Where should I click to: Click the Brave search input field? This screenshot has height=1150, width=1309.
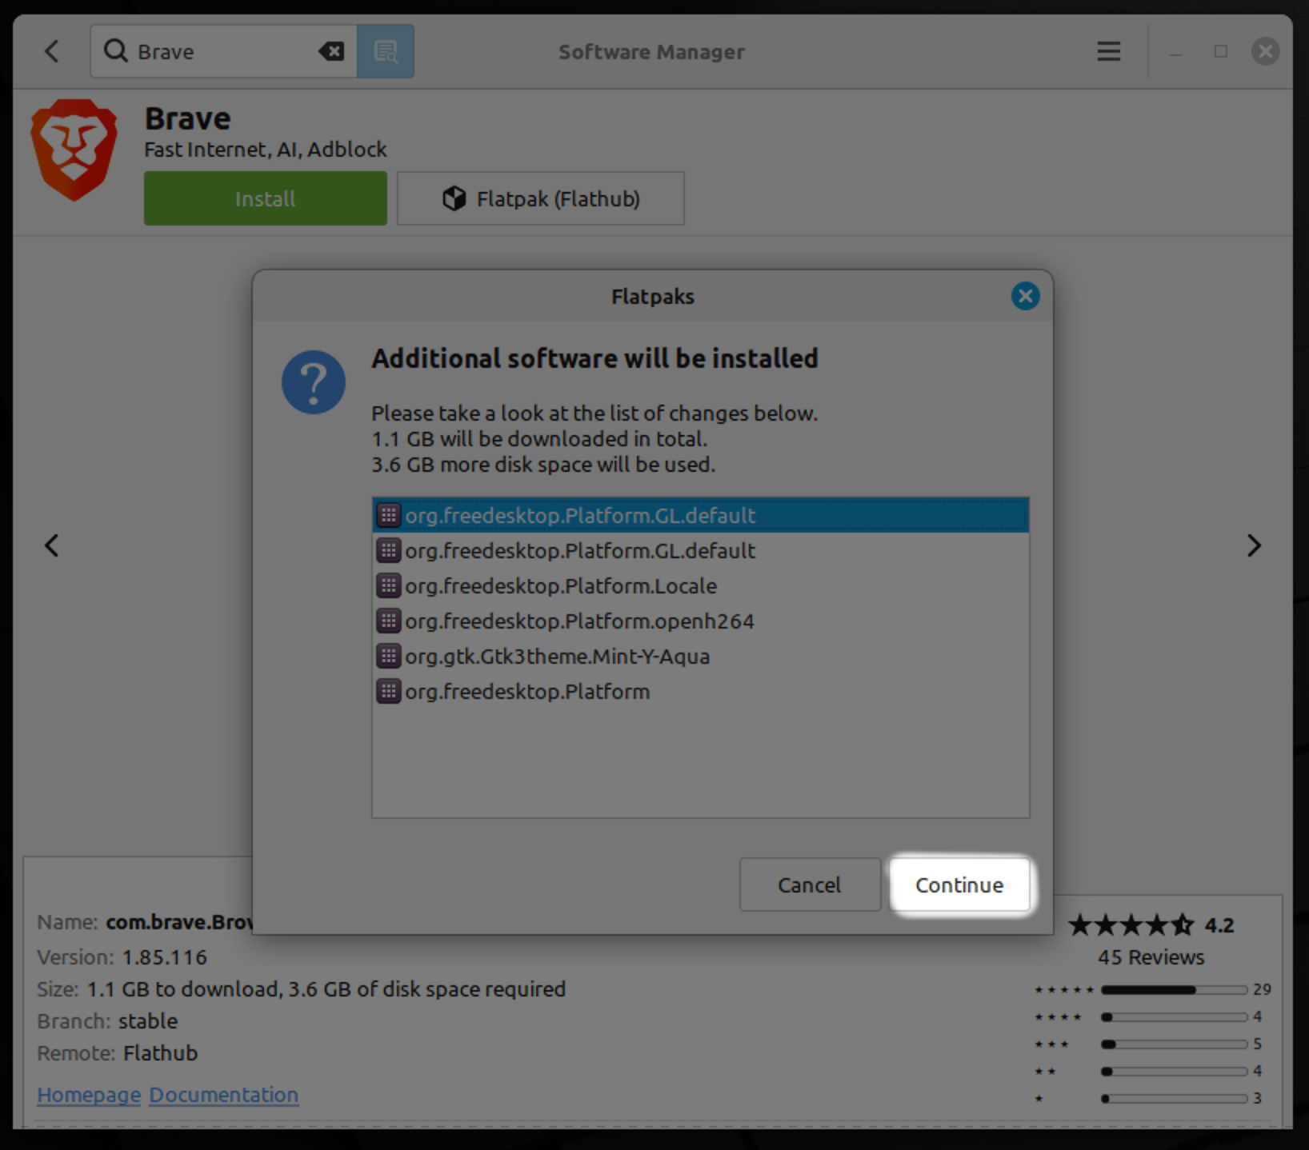[x=224, y=51]
